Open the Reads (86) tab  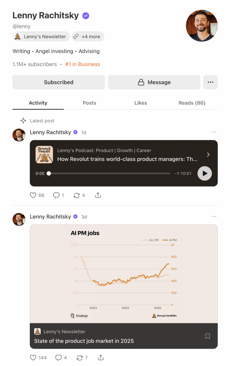pyautogui.click(x=192, y=103)
